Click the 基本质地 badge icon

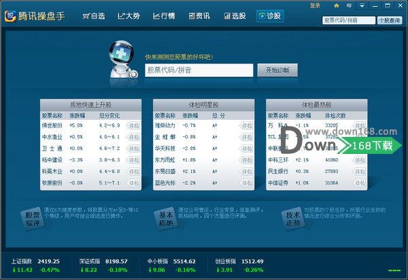pos(166,219)
